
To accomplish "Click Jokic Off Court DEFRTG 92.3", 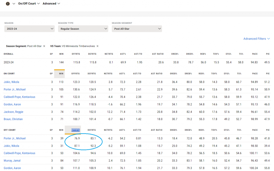I will [93, 146].
